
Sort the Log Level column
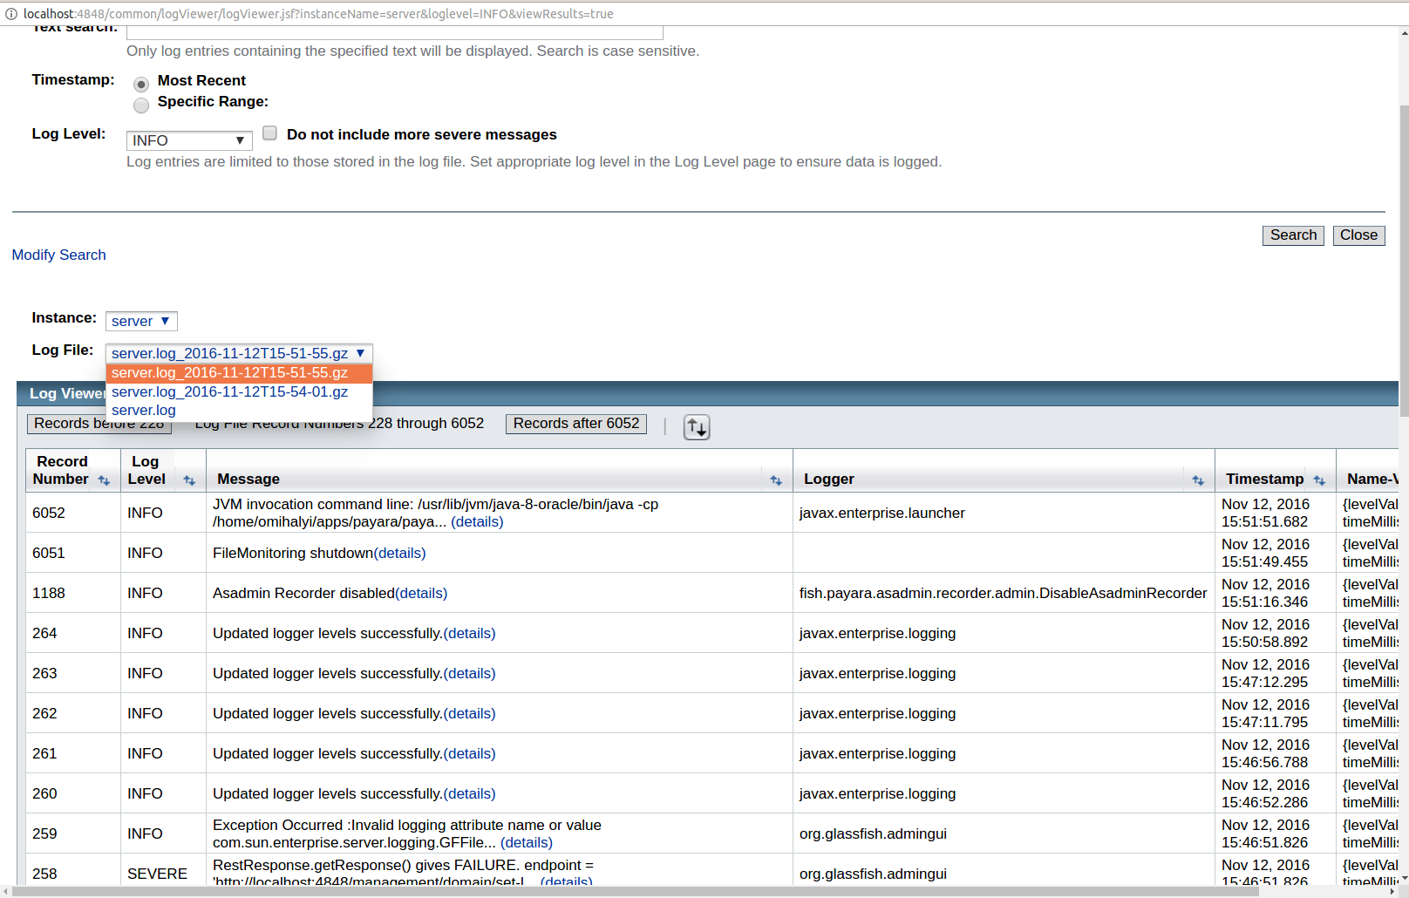(189, 480)
